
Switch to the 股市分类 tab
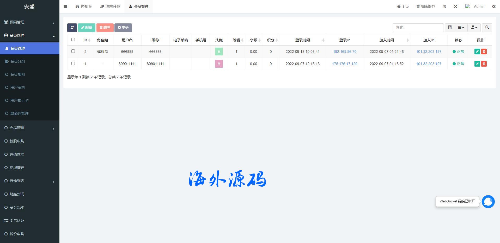[x=110, y=7]
